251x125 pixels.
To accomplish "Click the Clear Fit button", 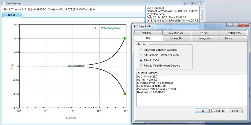I will click(x=219, y=111).
